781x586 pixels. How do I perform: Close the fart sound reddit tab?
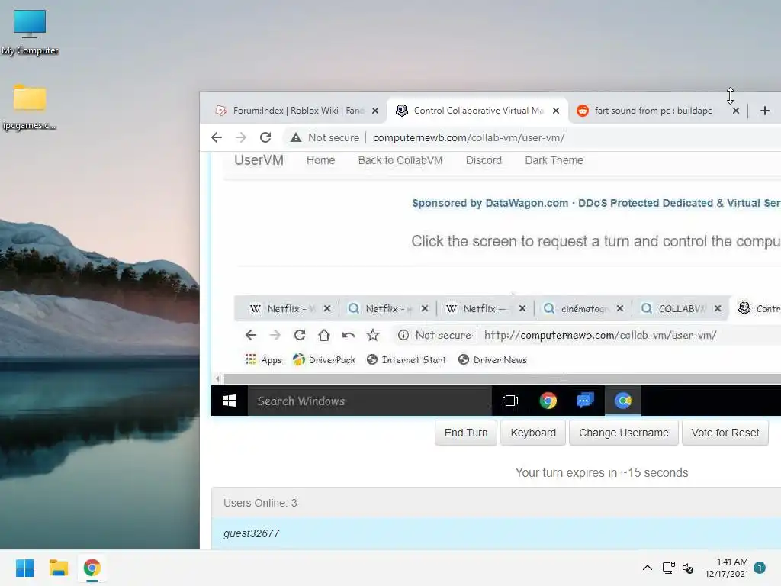[736, 111]
